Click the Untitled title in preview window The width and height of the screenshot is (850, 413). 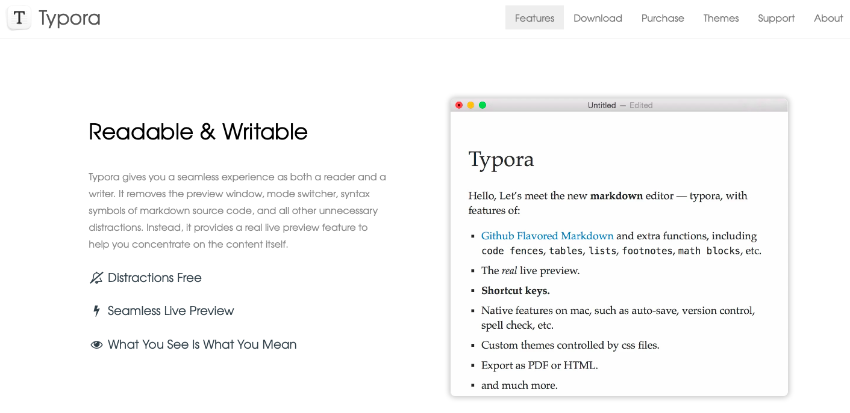[602, 105]
